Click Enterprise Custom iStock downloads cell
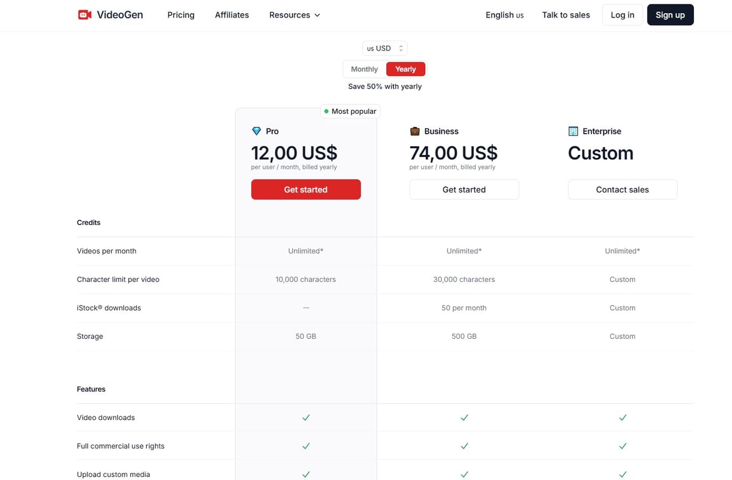This screenshot has width=732, height=480. point(622,307)
